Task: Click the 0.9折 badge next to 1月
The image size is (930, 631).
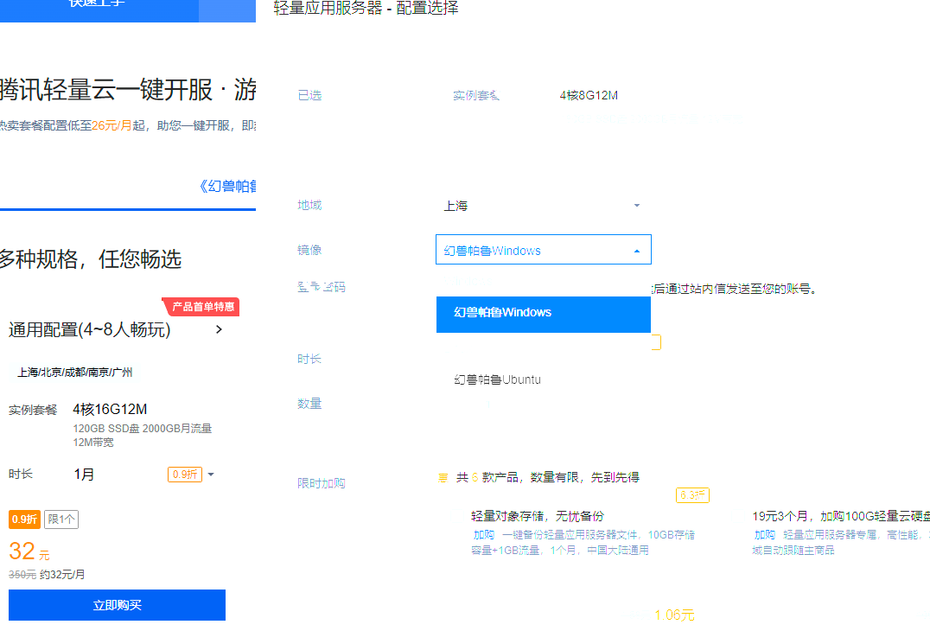Action: click(x=184, y=475)
